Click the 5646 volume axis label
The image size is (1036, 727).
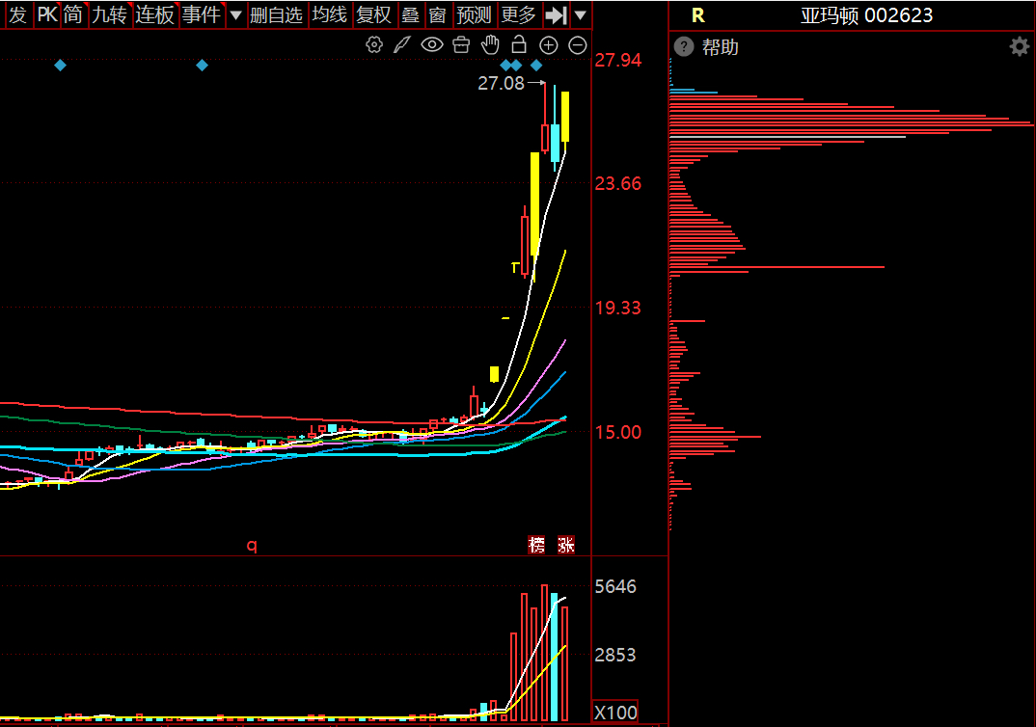615,586
